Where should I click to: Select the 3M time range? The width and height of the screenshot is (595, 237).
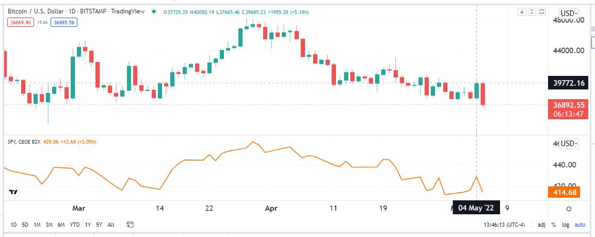click(x=49, y=225)
